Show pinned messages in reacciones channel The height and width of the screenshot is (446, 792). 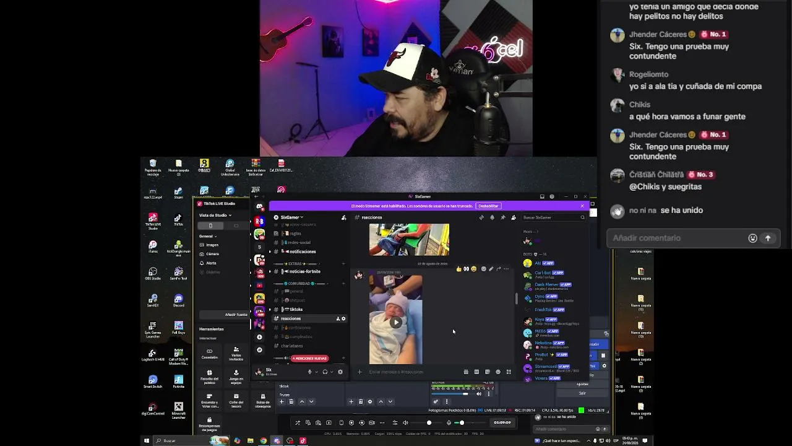[503, 217]
